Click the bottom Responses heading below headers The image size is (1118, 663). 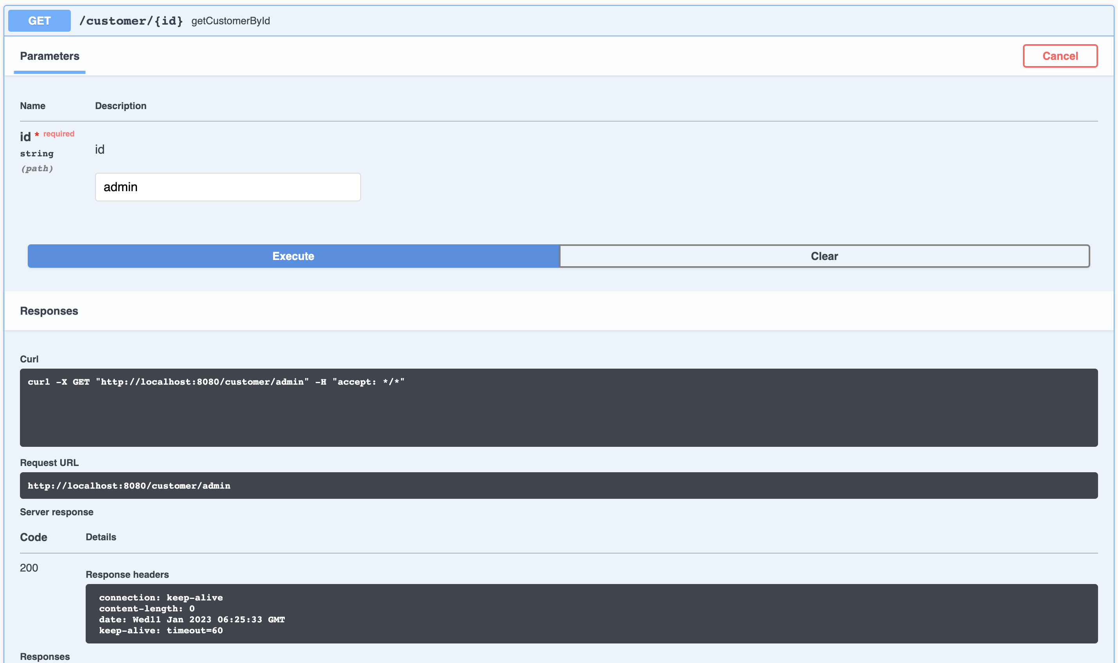point(45,656)
